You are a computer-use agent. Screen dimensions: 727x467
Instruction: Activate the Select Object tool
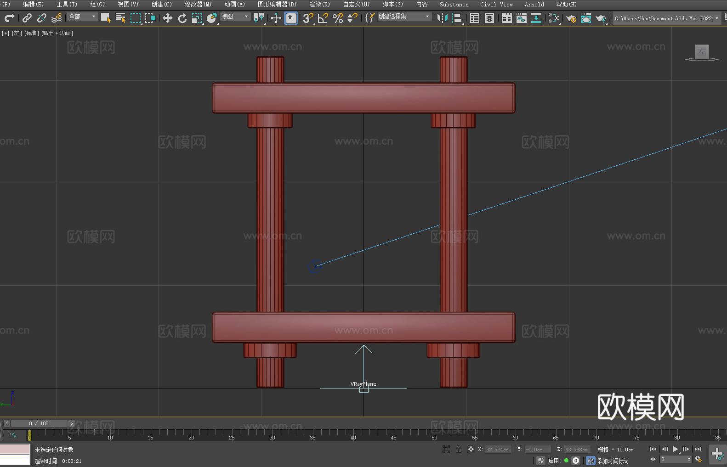pyautogui.click(x=106, y=18)
